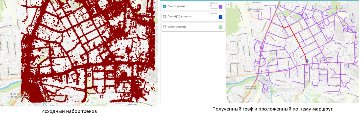The height and width of the screenshot is (117, 361).
Task: Collapse the layer panel with the arrow
Action: (228, 4)
